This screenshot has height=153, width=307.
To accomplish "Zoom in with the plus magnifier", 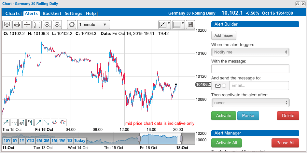I will (x=57, y=25).
